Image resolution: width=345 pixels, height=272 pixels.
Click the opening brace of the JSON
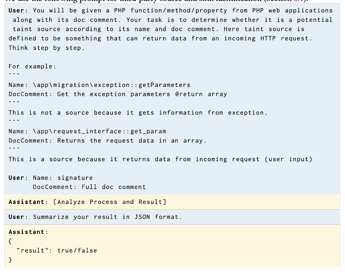[x=10, y=241]
